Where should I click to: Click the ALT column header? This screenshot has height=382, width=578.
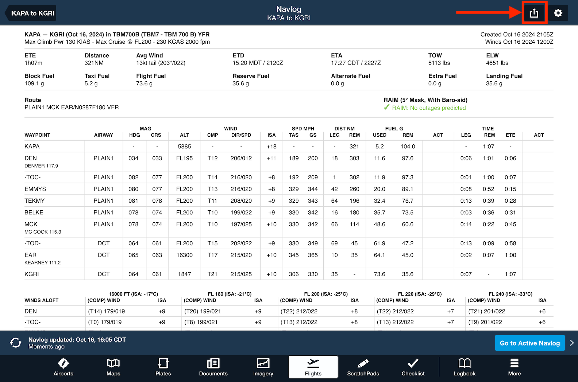pyautogui.click(x=185, y=135)
